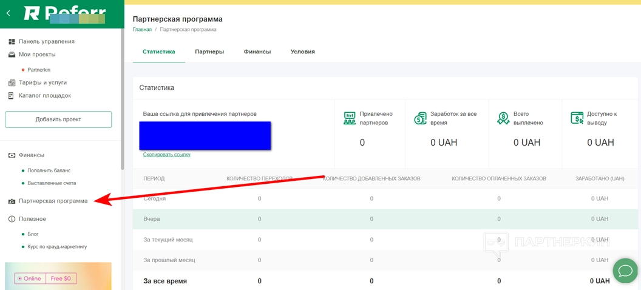Switch to the Условия tab

tap(302, 52)
